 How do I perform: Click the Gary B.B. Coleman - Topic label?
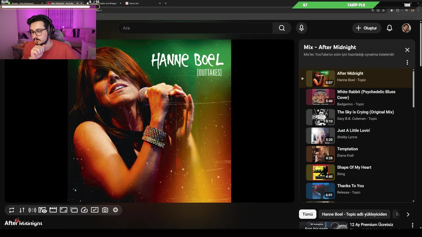point(357,118)
